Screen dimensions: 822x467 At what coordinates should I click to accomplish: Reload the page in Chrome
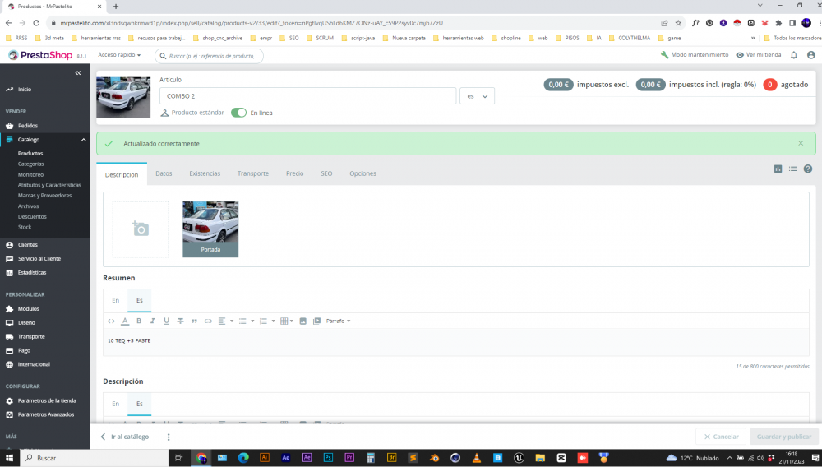pyautogui.click(x=36, y=23)
